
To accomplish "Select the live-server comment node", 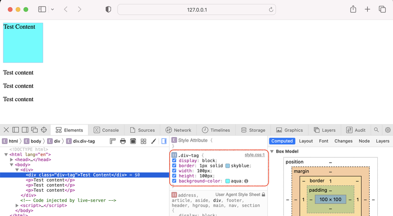I will point(68,200).
